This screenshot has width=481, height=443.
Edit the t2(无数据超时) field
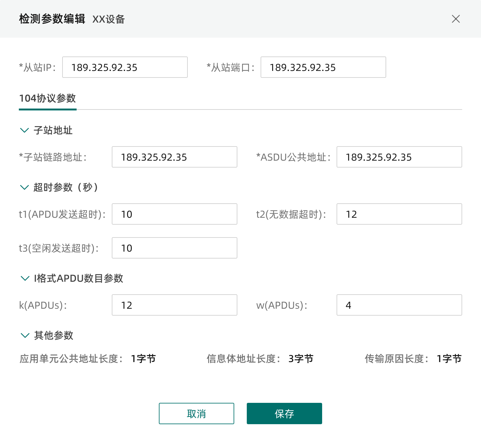tap(399, 214)
